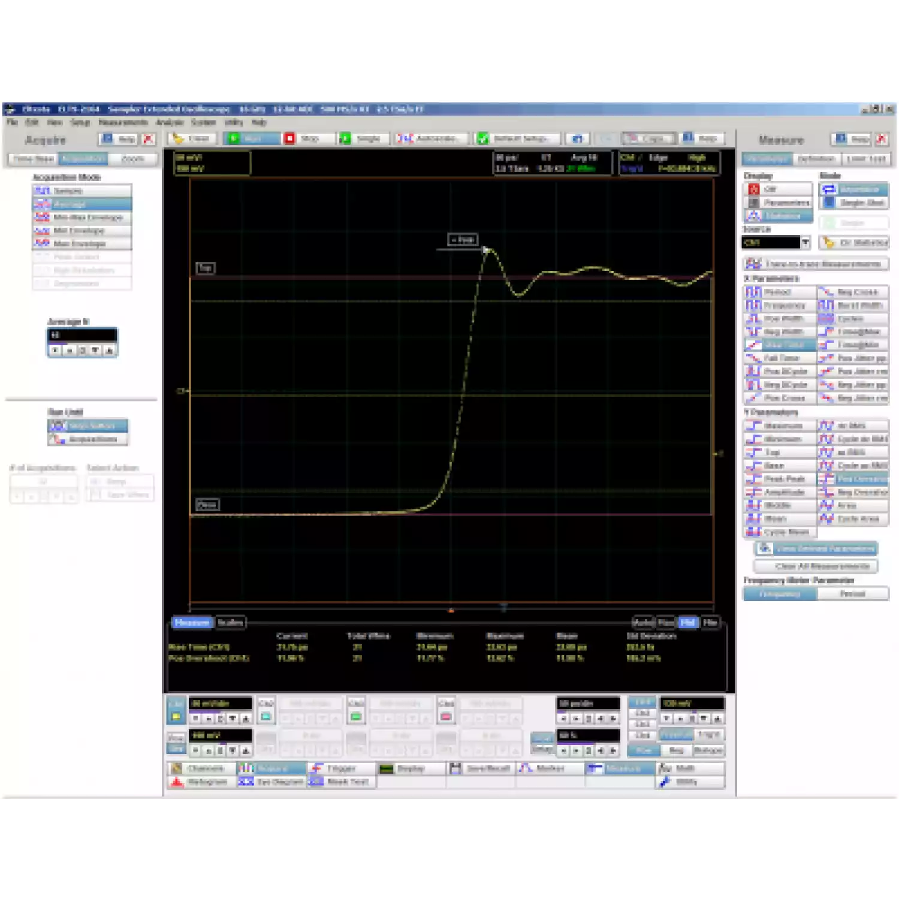The image size is (899, 899).
Task: Select Sample acquisition mode
Action: (82, 191)
